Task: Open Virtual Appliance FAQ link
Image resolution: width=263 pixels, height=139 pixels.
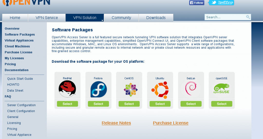Action: (19, 135)
